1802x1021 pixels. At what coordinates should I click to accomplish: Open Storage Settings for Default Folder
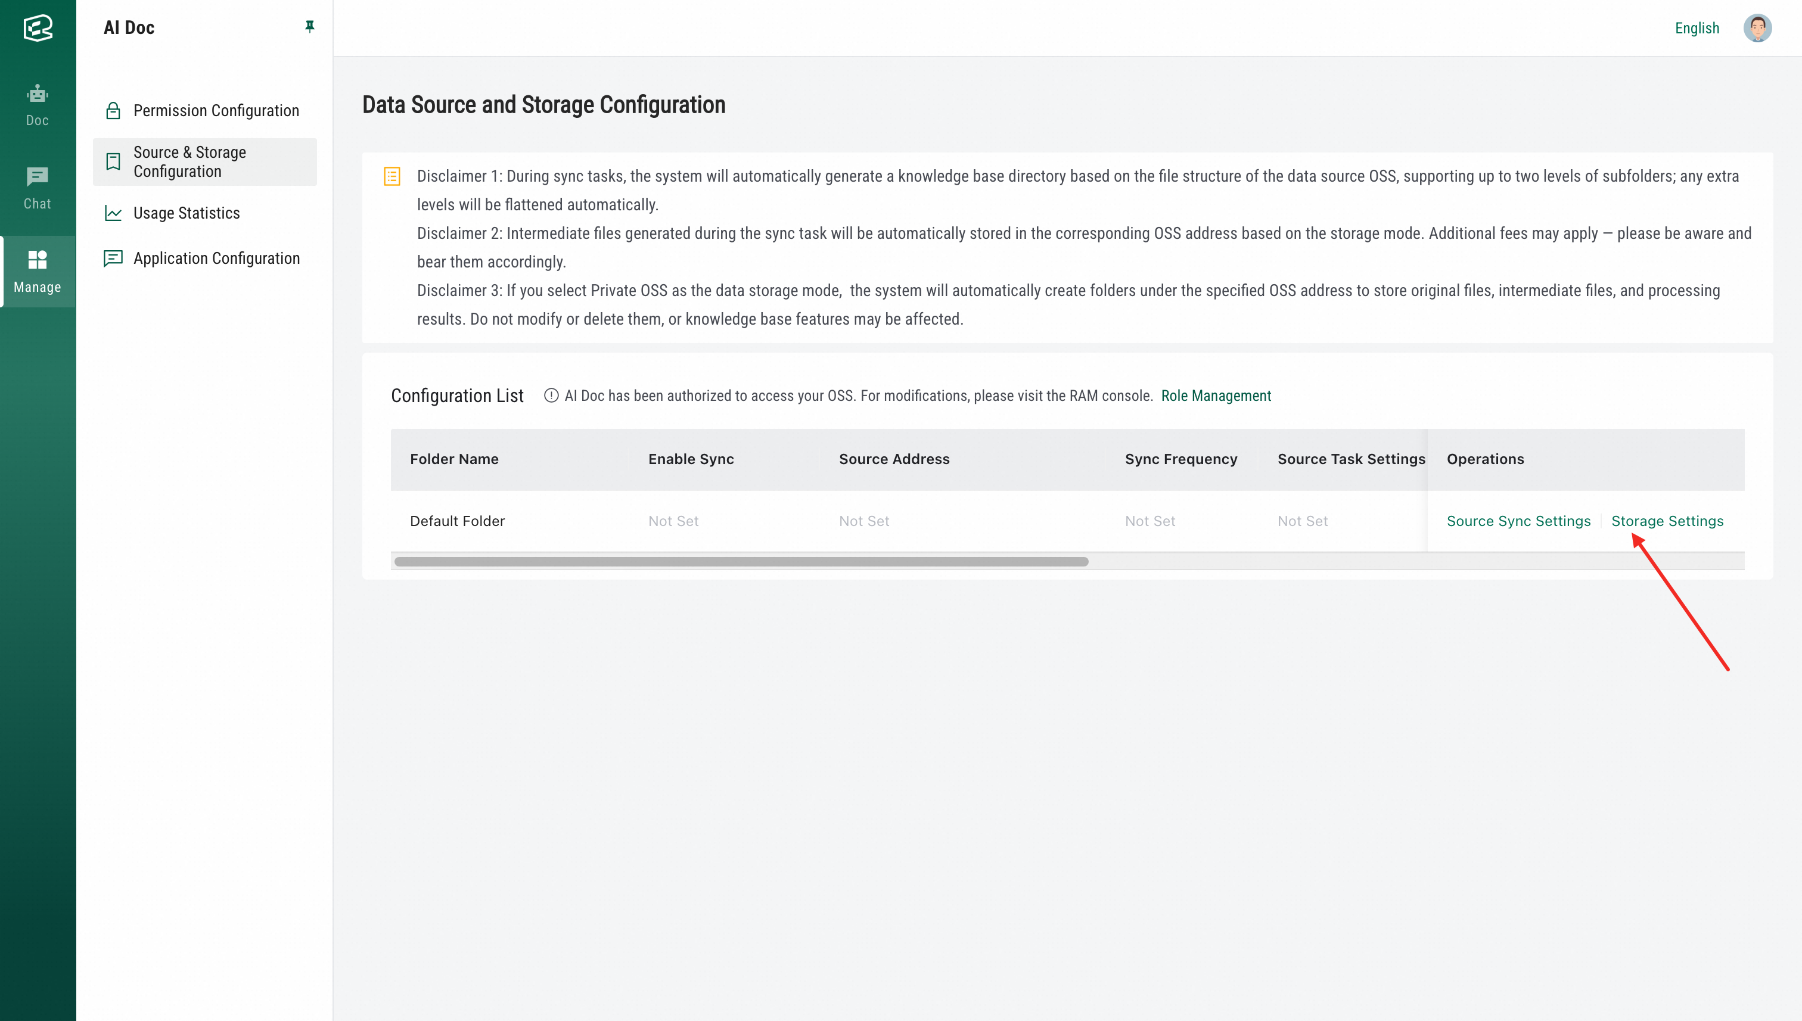coord(1667,521)
